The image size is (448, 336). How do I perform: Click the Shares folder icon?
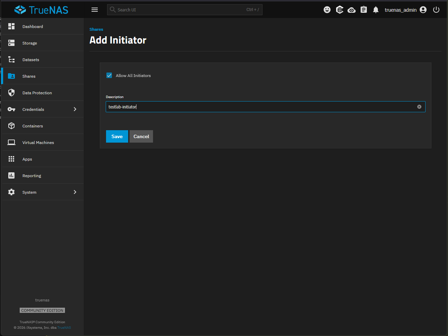11,76
